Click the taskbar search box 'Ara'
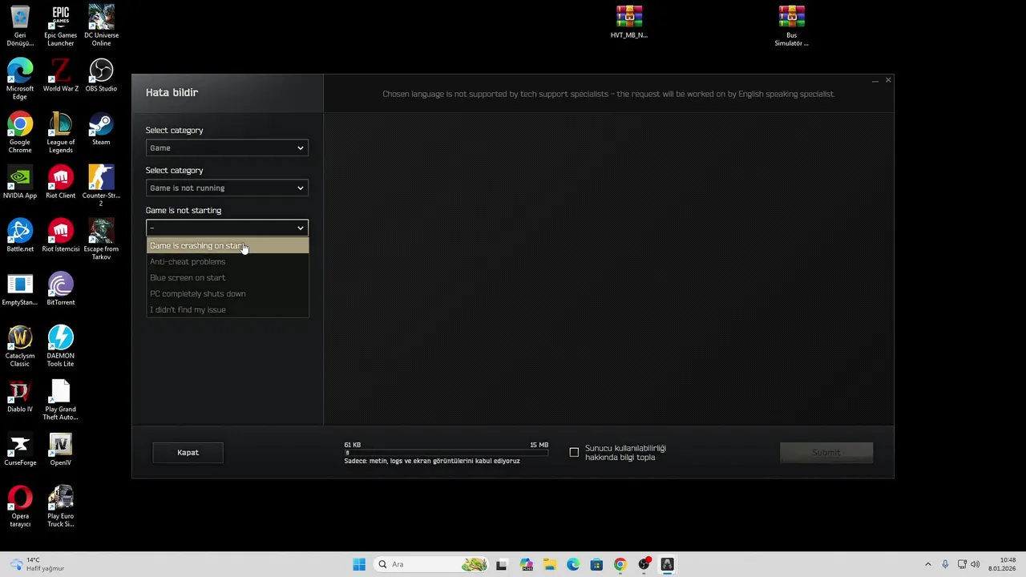Viewport: 1026px width, 577px height. (432, 564)
